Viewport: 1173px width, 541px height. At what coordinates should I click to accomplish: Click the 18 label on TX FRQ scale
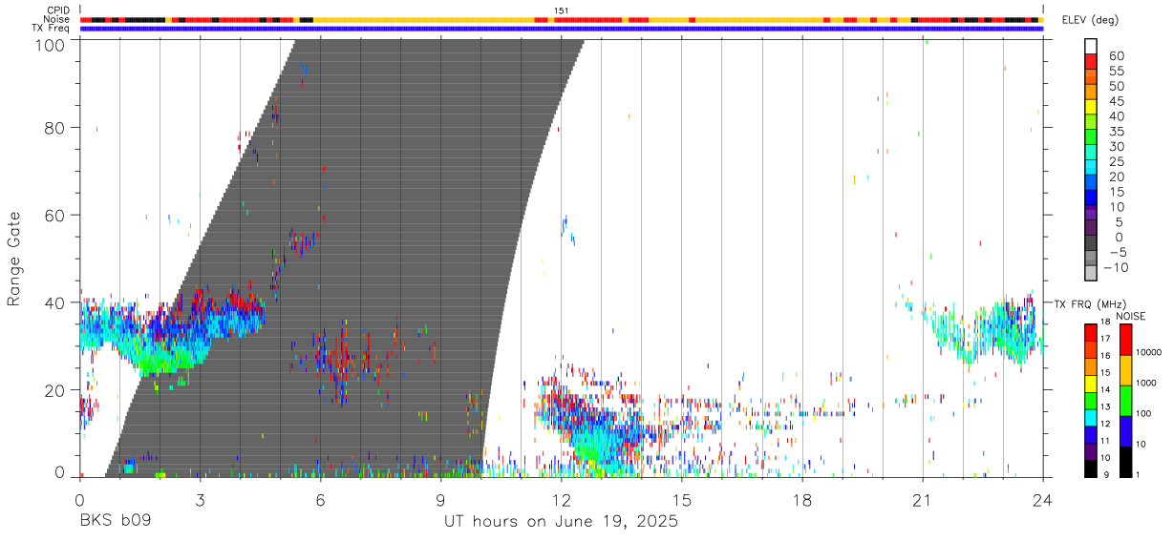click(x=1106, y=323)
